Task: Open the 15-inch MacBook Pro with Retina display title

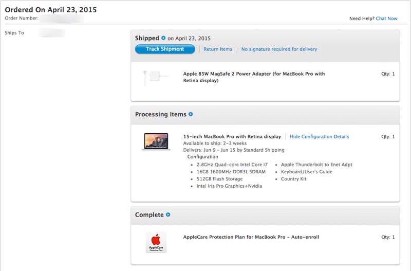Action: 232,137
